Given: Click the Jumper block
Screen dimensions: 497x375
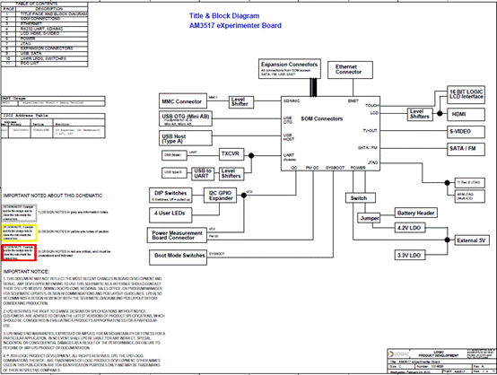Looking at the screenshot, I should click(x=369, y=218).
